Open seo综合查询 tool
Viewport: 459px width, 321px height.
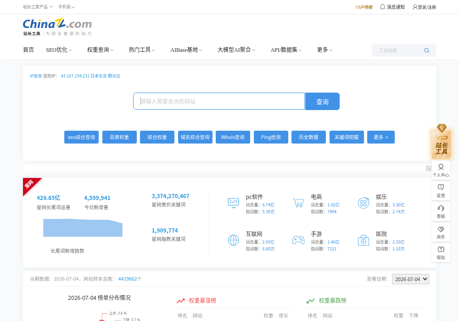(x=81, y=137)
